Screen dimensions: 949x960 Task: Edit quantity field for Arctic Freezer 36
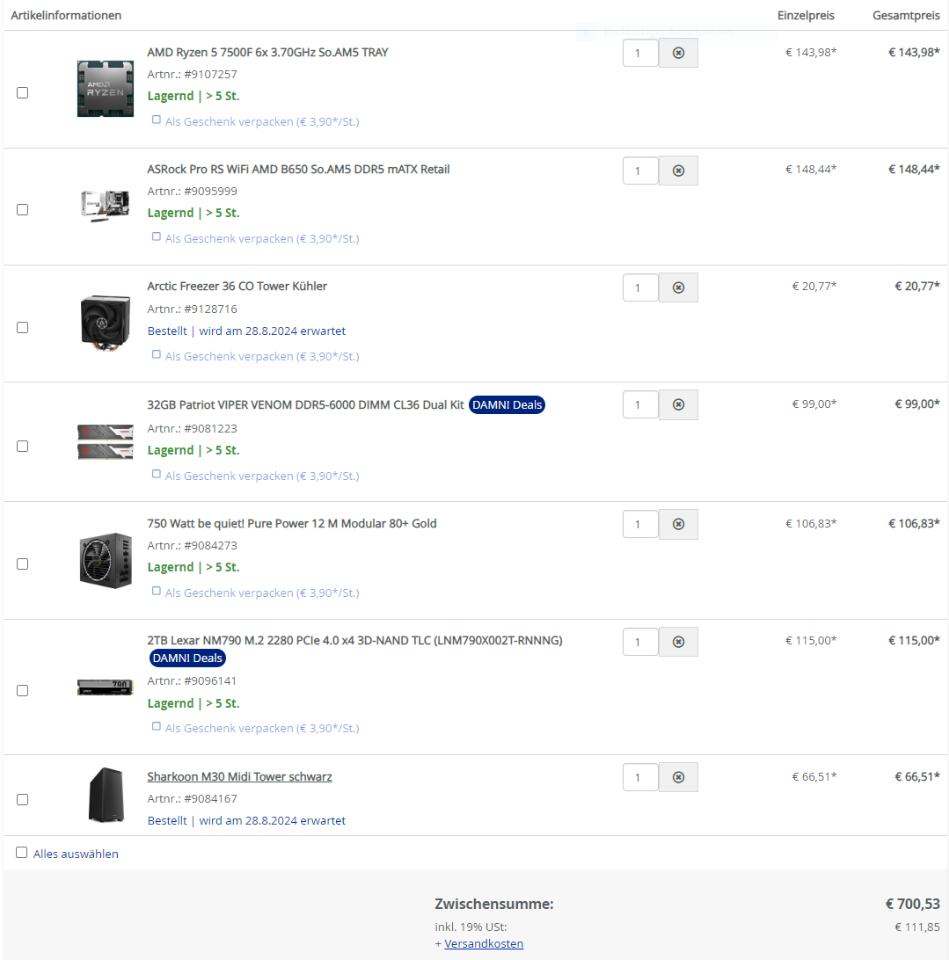coord(640,287)
